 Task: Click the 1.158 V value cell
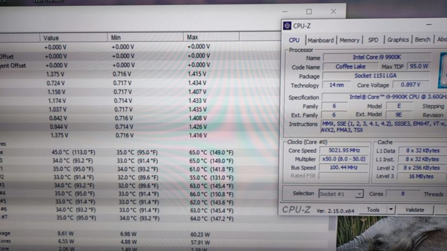pyautogui.click(x=56, y=92)
